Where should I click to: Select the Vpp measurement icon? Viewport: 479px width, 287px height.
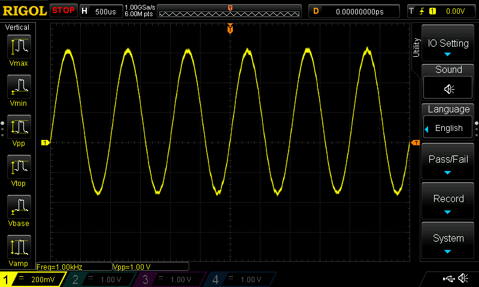tap(19, 128)
